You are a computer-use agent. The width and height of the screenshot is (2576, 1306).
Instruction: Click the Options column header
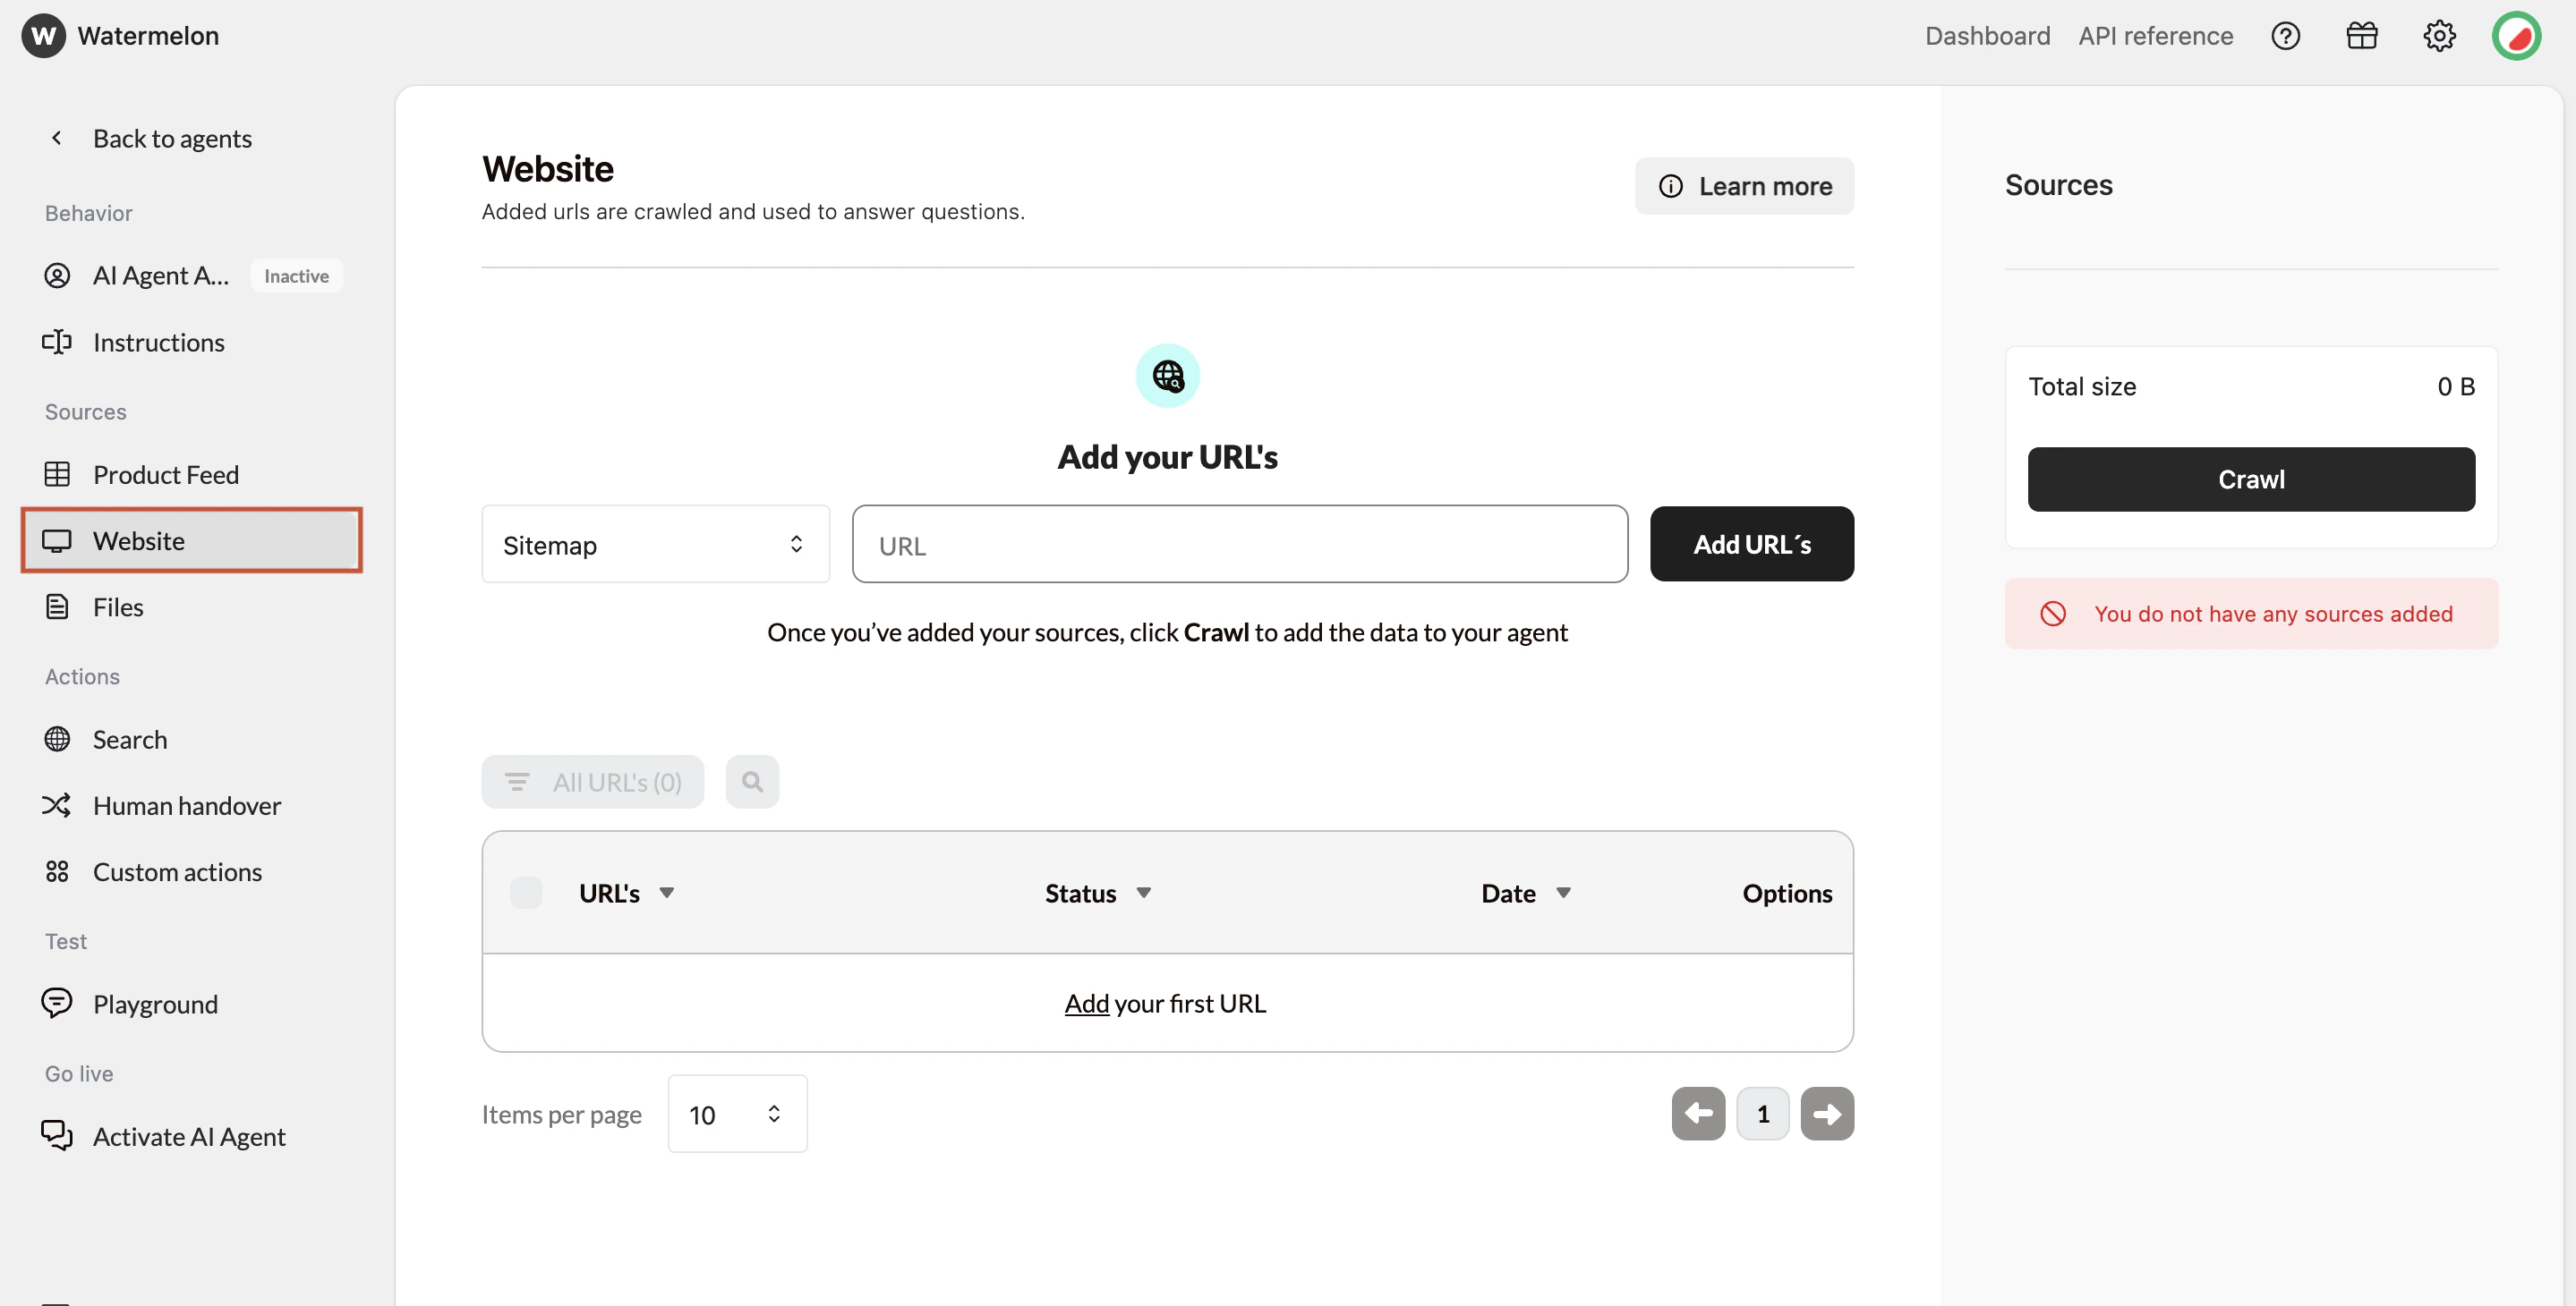(x=1787, y=893)
